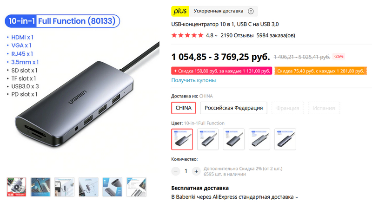Viewport: 372px width, 202px height.
Task: Open the 2190 Отзывы reviews link
Action: coord(237,35)
